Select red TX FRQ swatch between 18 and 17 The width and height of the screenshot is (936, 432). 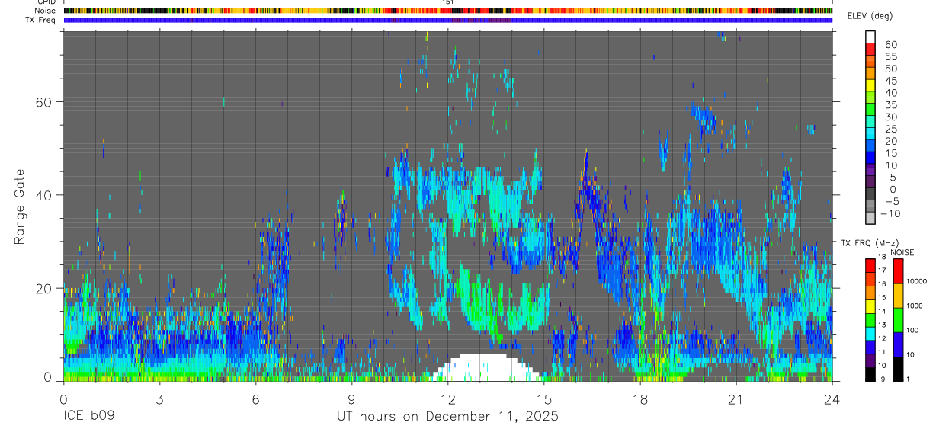870,265
